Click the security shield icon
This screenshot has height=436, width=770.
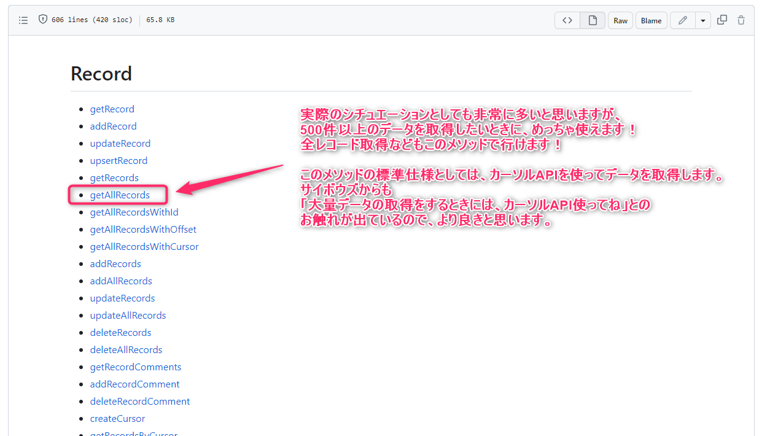pyautogui.click(x=42, y=19)
